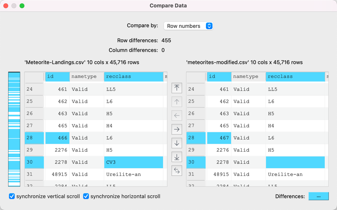Select nametype column header in left table

[86, 77]
